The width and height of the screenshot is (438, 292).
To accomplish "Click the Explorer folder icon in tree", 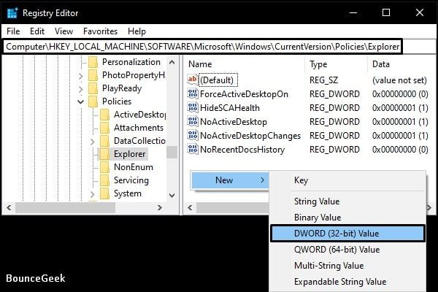I will (x=104, y=154).
